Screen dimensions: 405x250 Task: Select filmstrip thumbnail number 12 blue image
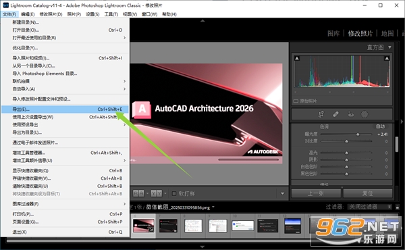292,226
